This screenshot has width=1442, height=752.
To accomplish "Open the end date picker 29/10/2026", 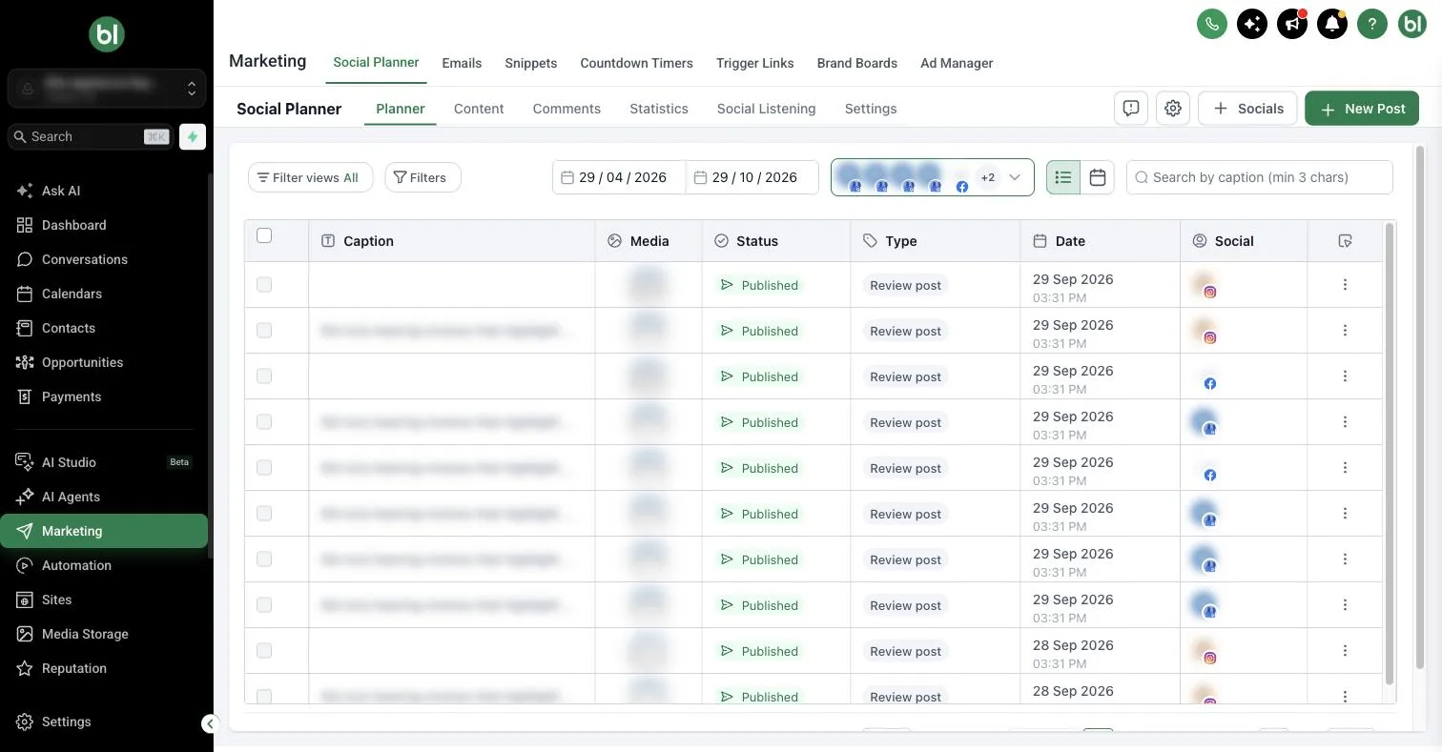I will click(x=752, y=177).
